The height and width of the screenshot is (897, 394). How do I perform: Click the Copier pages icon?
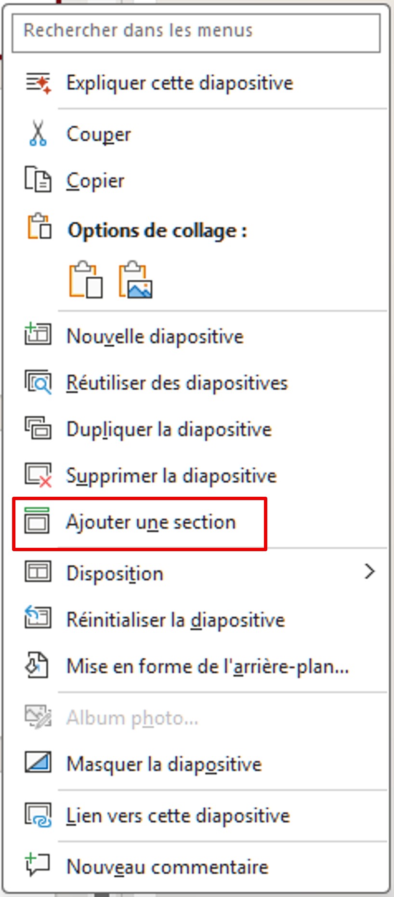pos(38,180)
